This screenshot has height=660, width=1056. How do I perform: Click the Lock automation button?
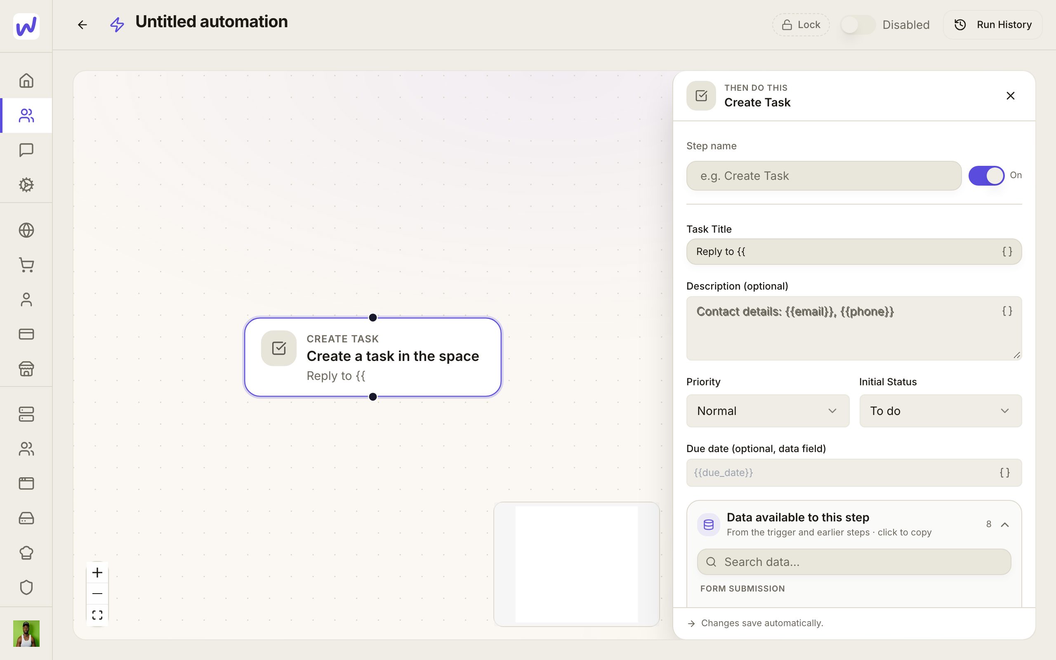[x=801, y=25]
